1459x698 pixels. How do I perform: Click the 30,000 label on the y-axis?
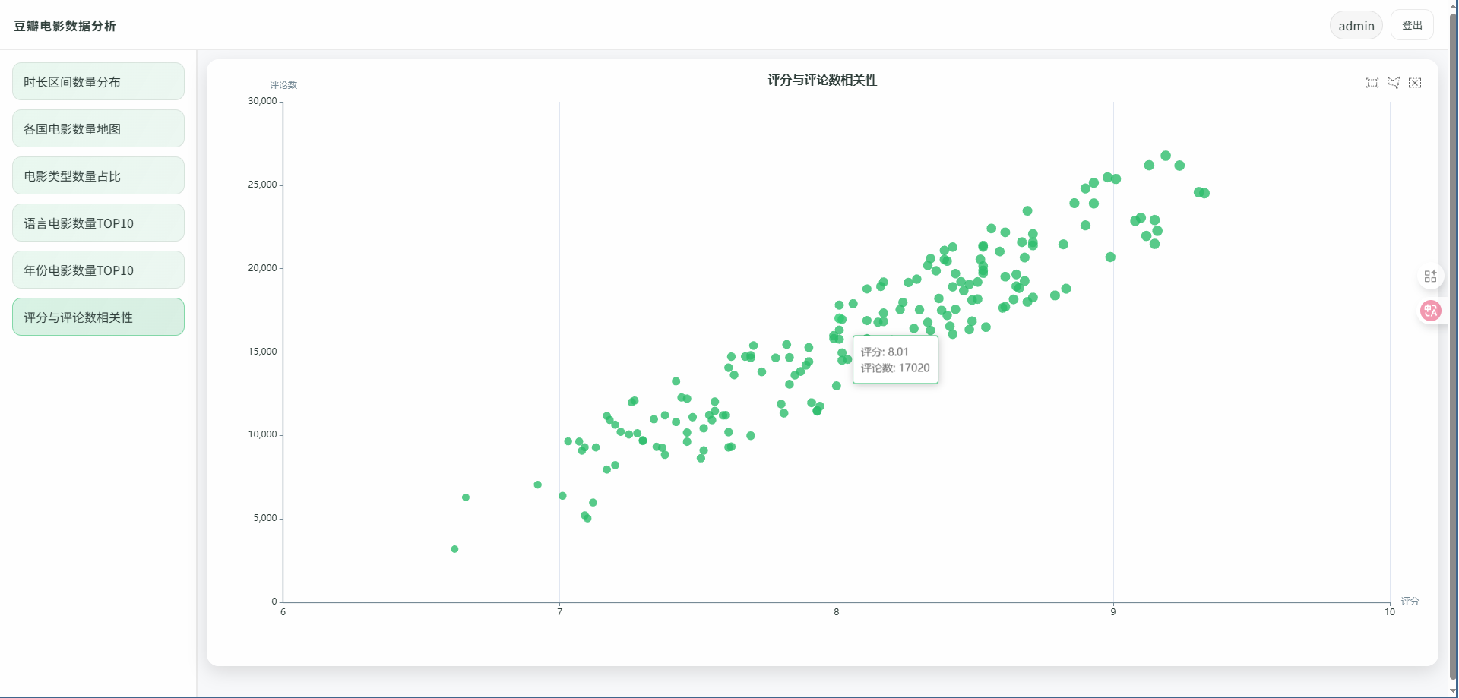tap(262, 101)
